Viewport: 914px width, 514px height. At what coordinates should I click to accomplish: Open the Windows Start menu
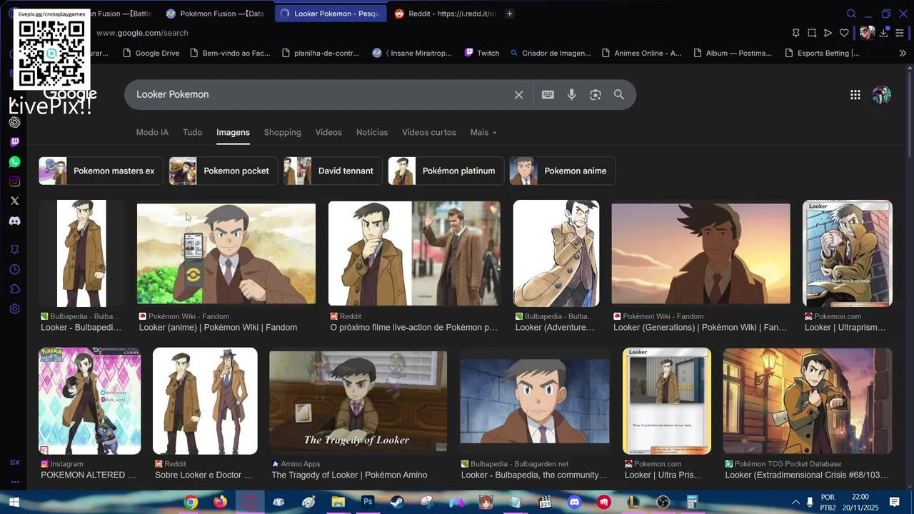coord(14,502)
